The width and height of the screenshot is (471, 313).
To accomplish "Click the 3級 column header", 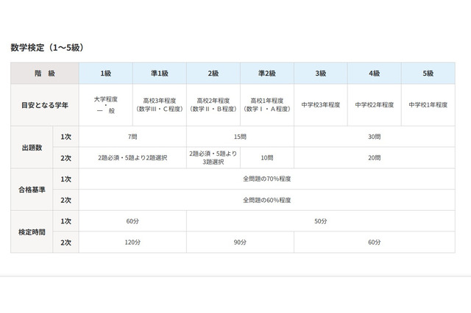I will [x=321, y=73].
